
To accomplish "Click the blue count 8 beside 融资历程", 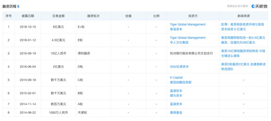I will tap(18, 7).
